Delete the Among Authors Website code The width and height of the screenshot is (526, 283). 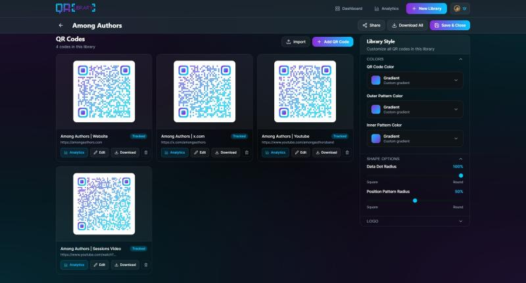146,152
